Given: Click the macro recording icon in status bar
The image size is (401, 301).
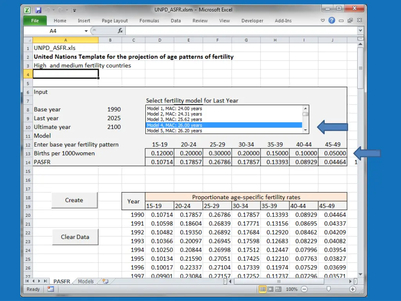Looking at the screenshot, I should pyautogui.click(x=51, y=289).
